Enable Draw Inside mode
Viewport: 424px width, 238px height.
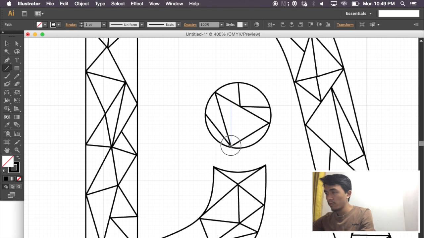[x=19, y=187]
